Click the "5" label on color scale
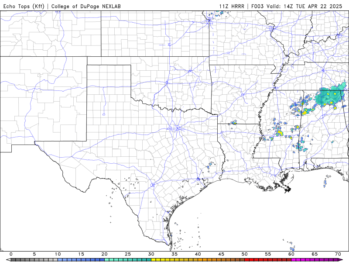This screenshot has width=349, height=262. click(34, 254)
